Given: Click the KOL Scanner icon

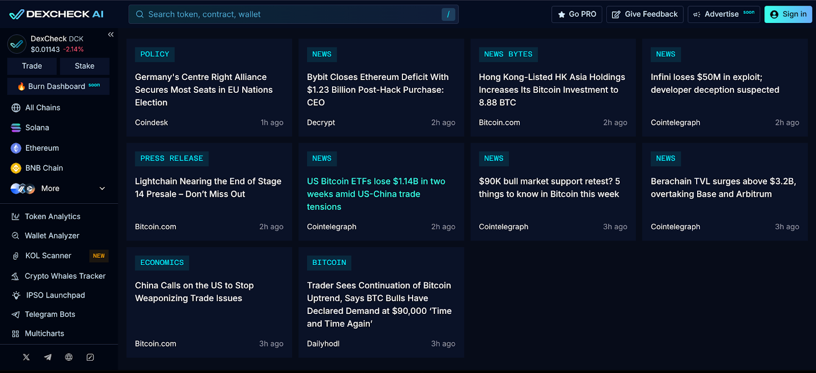Looking at the screenshot, I should click(x=16, y=256).
